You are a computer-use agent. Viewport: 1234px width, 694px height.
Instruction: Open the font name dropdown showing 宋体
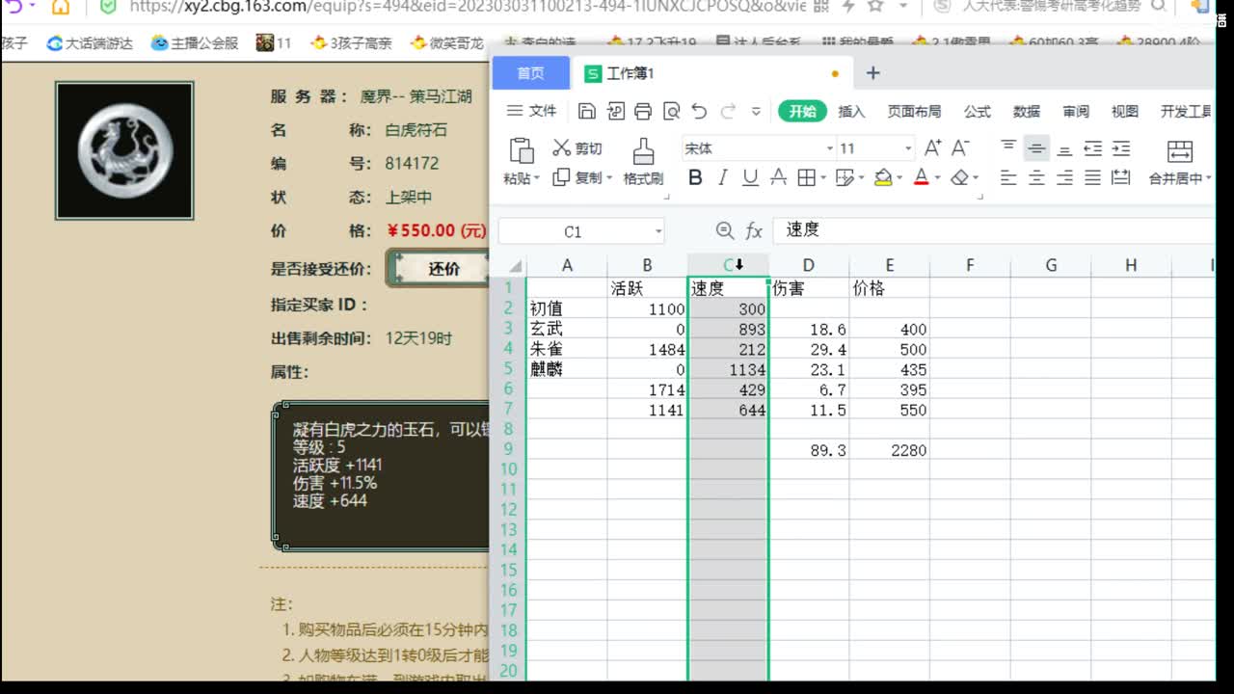pos(827,147)
